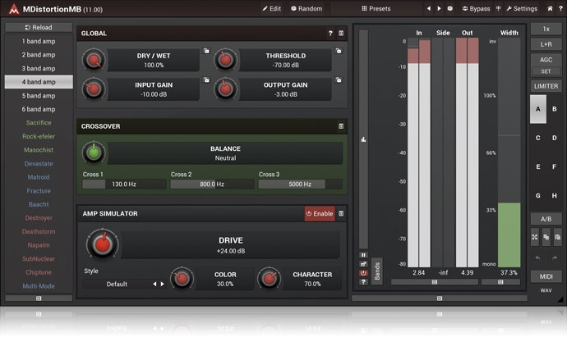Select the Deathstorm preset from list
This screenshot has width=567, height=337.
coord(38,231)
